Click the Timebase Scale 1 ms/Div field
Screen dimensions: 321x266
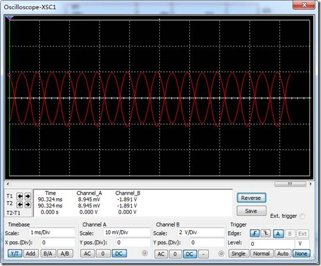(52, 233)
